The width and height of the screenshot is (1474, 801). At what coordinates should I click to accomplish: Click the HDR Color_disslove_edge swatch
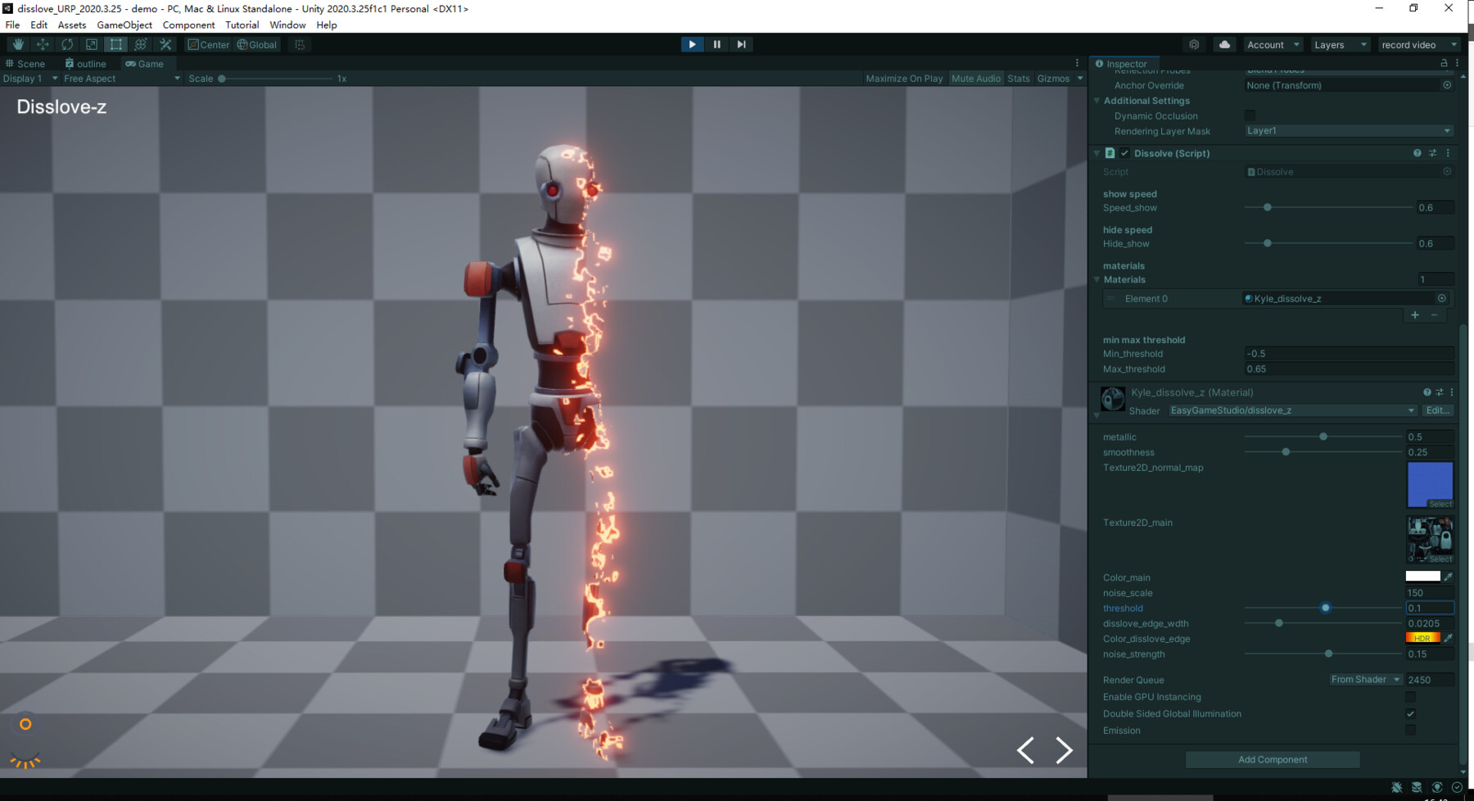pyautogui.click(x=1422, y=638)
